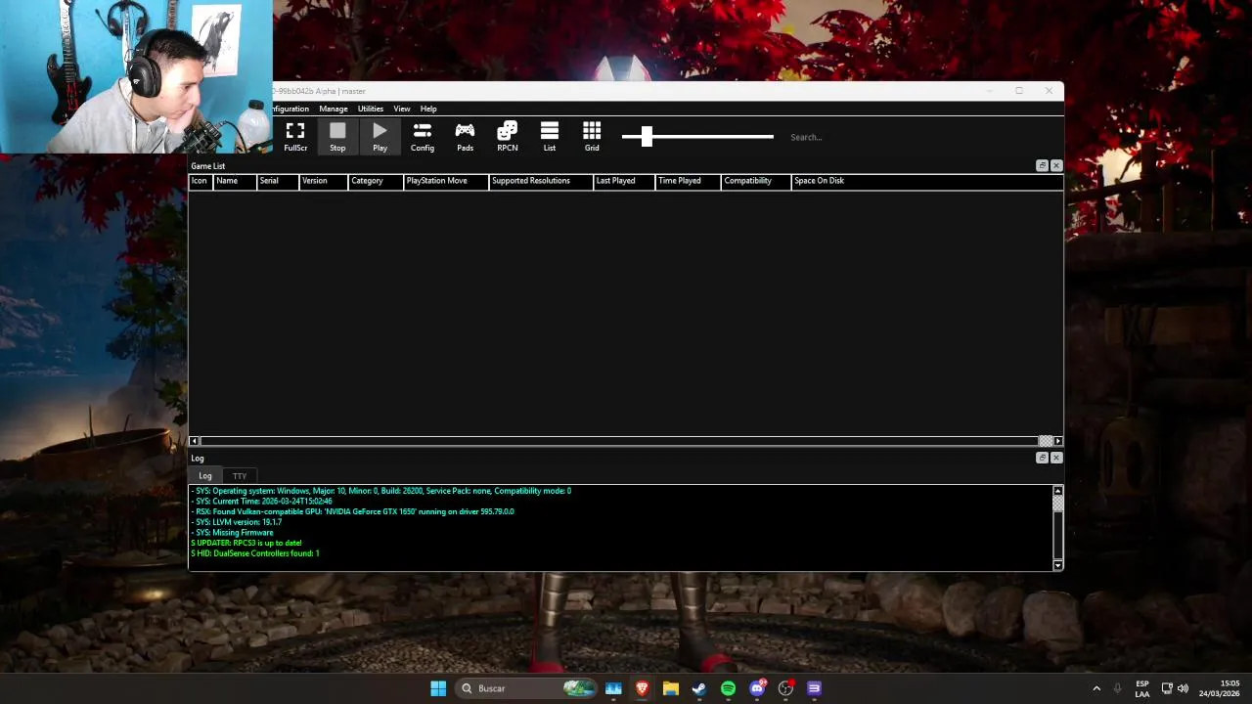Open Spotify from the taskbar
Image resolution: width=1252 pixels, height=704 pixels.
pos(728,688)
